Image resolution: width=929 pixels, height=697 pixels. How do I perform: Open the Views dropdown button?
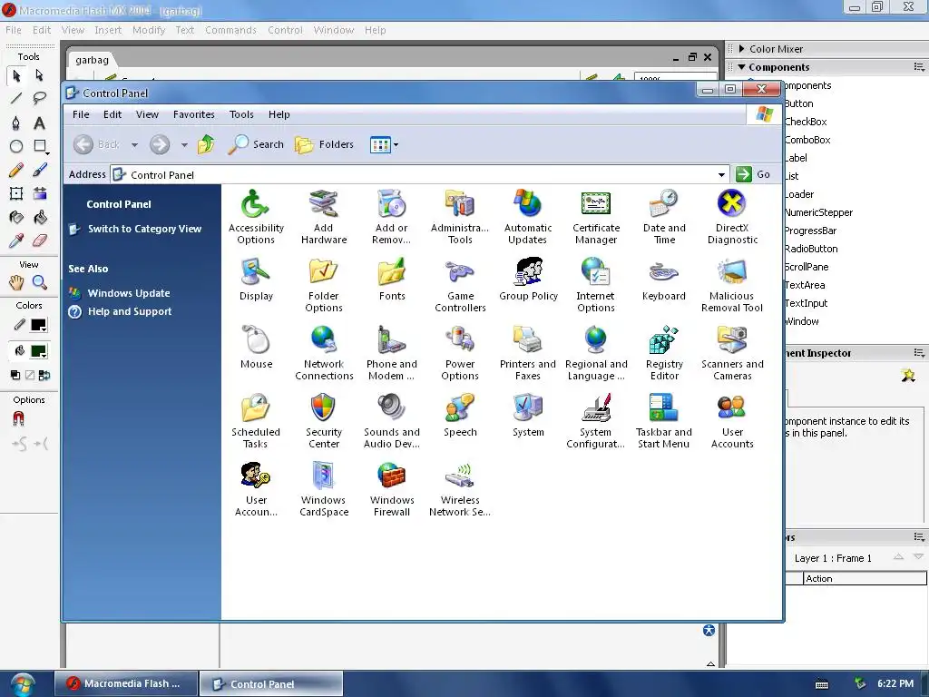384,144
